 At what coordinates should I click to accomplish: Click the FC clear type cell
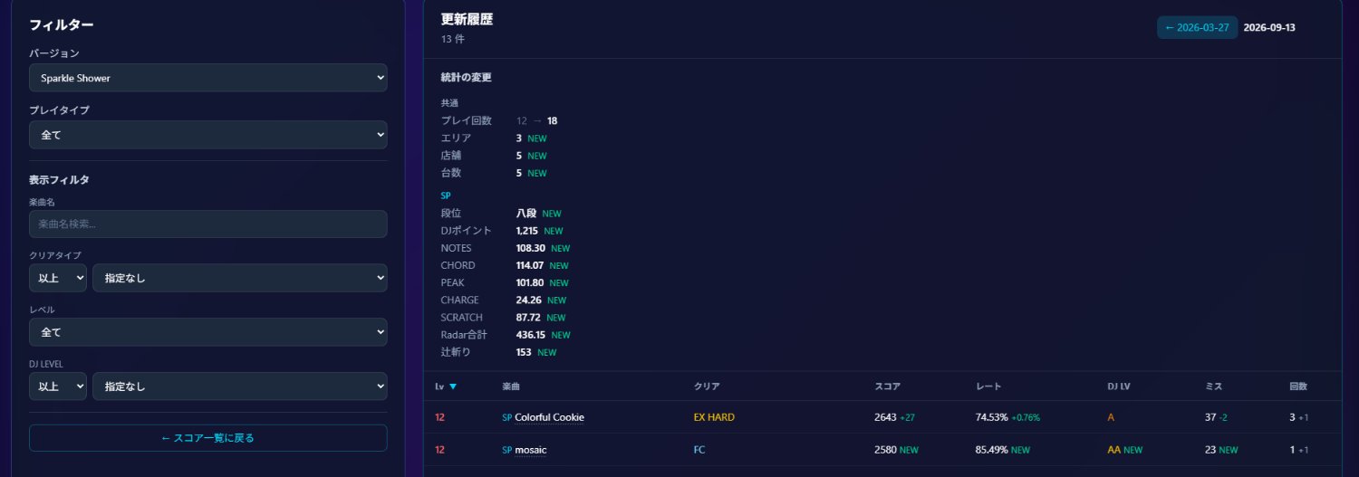699,450
